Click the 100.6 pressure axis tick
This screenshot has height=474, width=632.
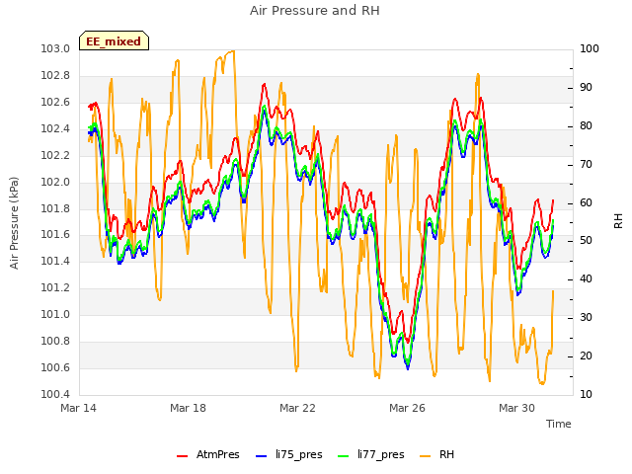pyautogui.click(x=55, y=367)
